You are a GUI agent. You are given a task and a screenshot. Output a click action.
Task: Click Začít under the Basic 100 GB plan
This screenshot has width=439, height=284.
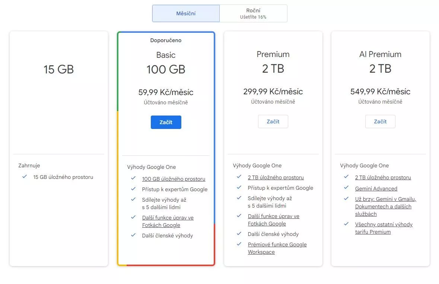(x=166, y=122)
